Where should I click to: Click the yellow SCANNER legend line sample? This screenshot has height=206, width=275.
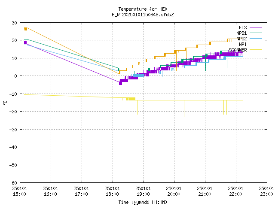point(256,50)
